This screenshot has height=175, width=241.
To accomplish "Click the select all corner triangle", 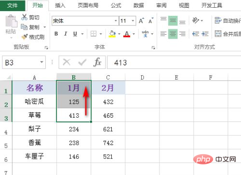I will (9, 78).
